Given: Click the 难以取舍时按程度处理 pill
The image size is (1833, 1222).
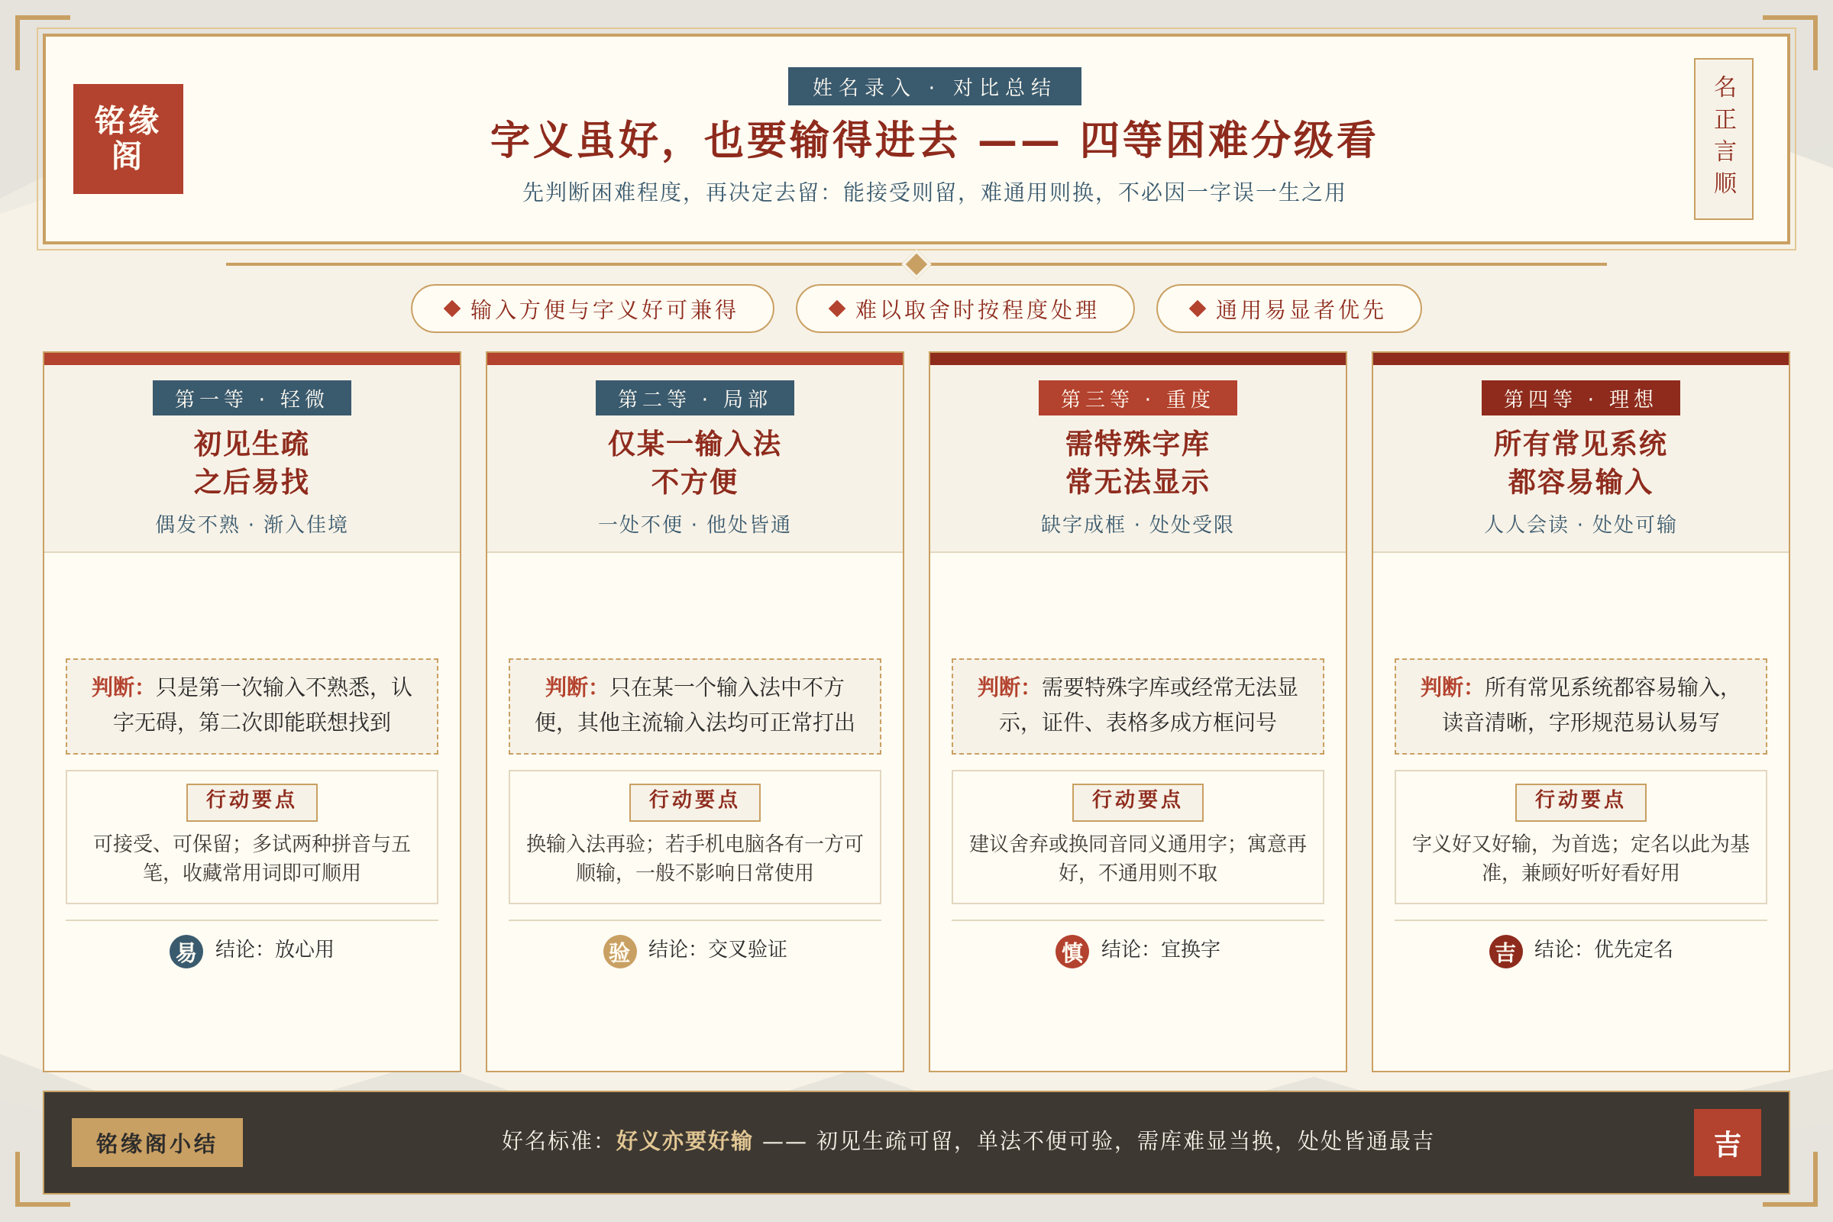Looking at the screenshot, I should [x=965, y=309].
